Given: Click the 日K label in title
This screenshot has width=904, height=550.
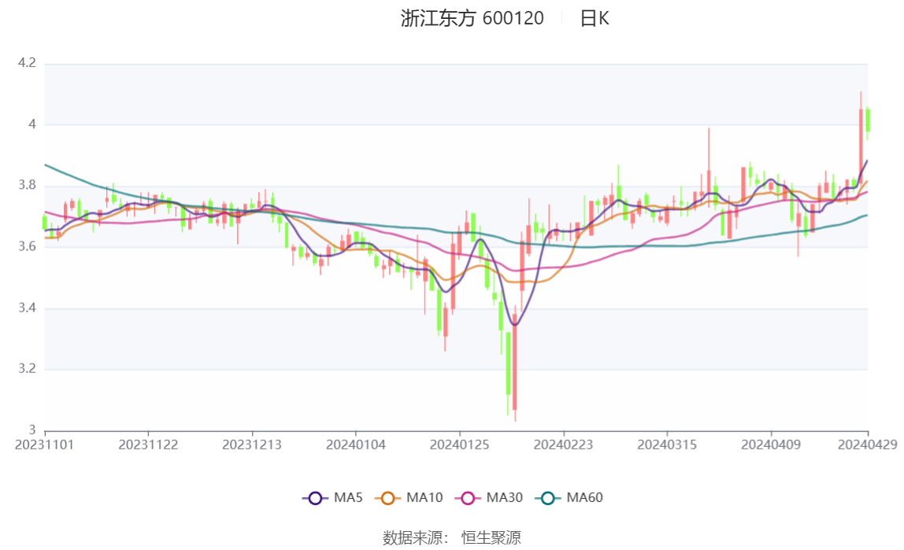Looking at the screenshot, I should [x=595, y=18].
